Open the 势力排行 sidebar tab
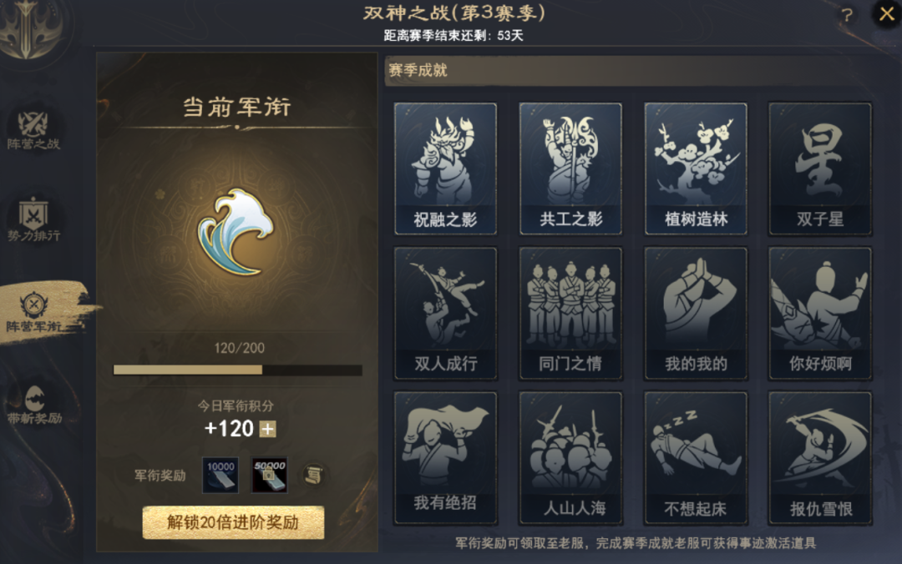This screenshot has height=564, width=902. (33, 220)
